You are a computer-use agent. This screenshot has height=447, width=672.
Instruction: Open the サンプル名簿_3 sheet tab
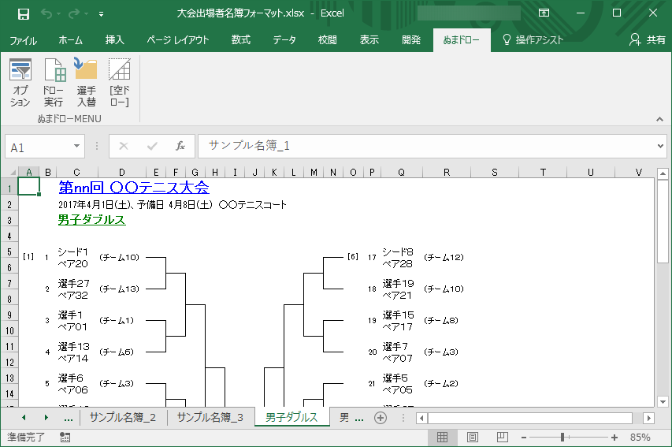click(x=210, y=417)
